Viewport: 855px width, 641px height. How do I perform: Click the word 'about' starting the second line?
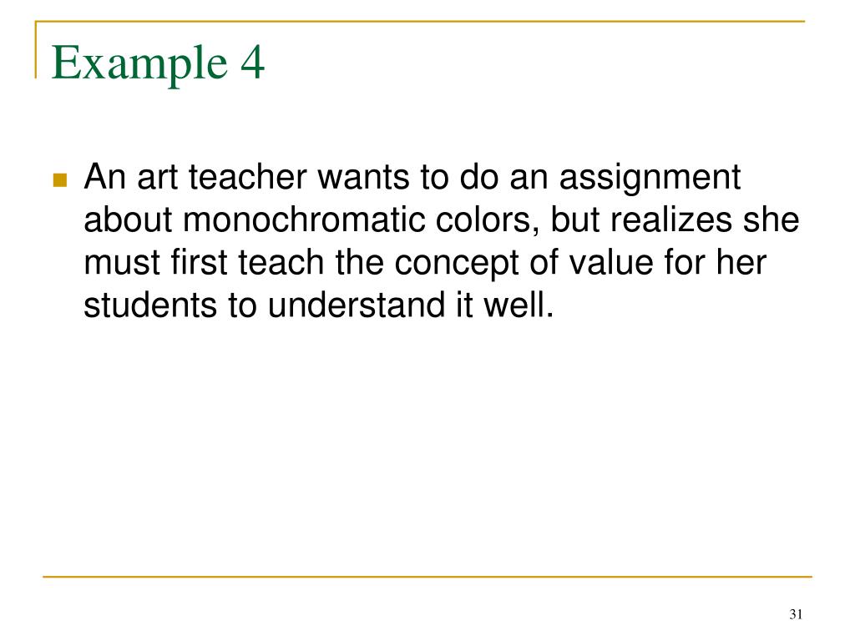128,220
